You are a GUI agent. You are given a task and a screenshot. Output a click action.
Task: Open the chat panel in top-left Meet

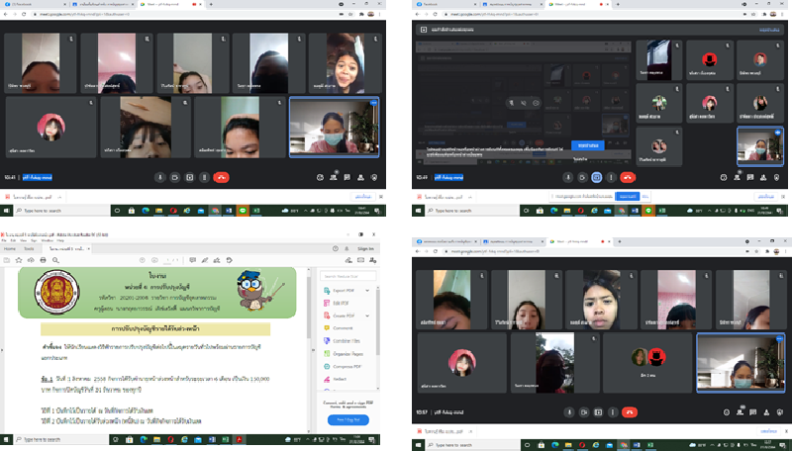(x=346, y=177)
